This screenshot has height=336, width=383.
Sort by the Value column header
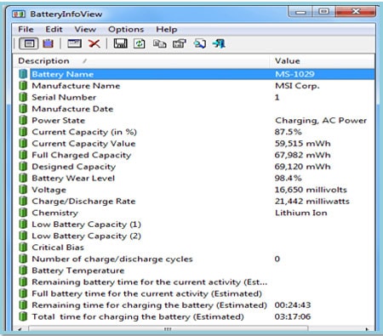(322, 60)
